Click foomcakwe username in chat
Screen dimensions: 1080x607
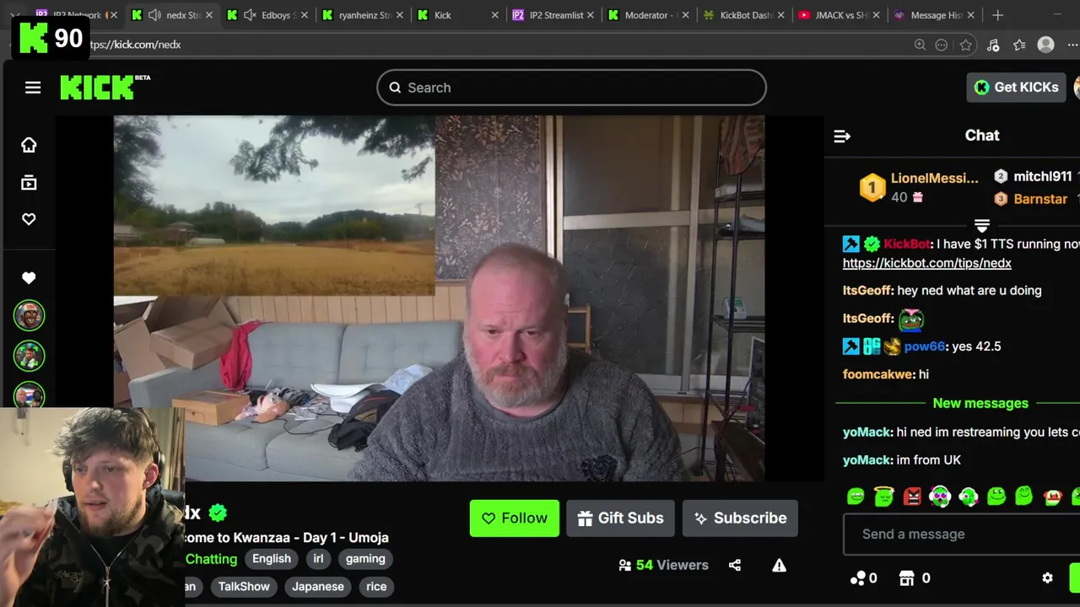(878, 374)
